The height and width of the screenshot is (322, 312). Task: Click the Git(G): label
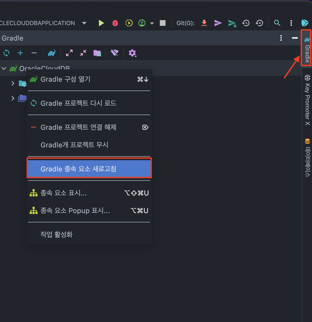(186, 23)
